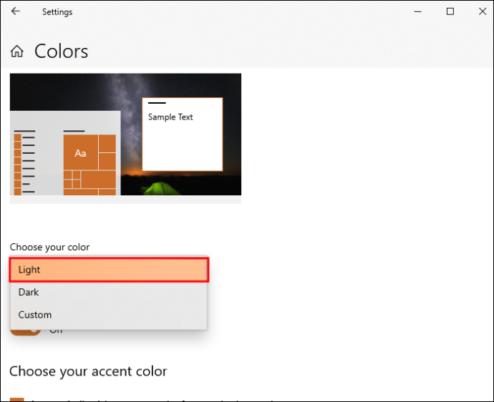Click the Colors page heading
The image size is (494, 402).
point(61,52)
